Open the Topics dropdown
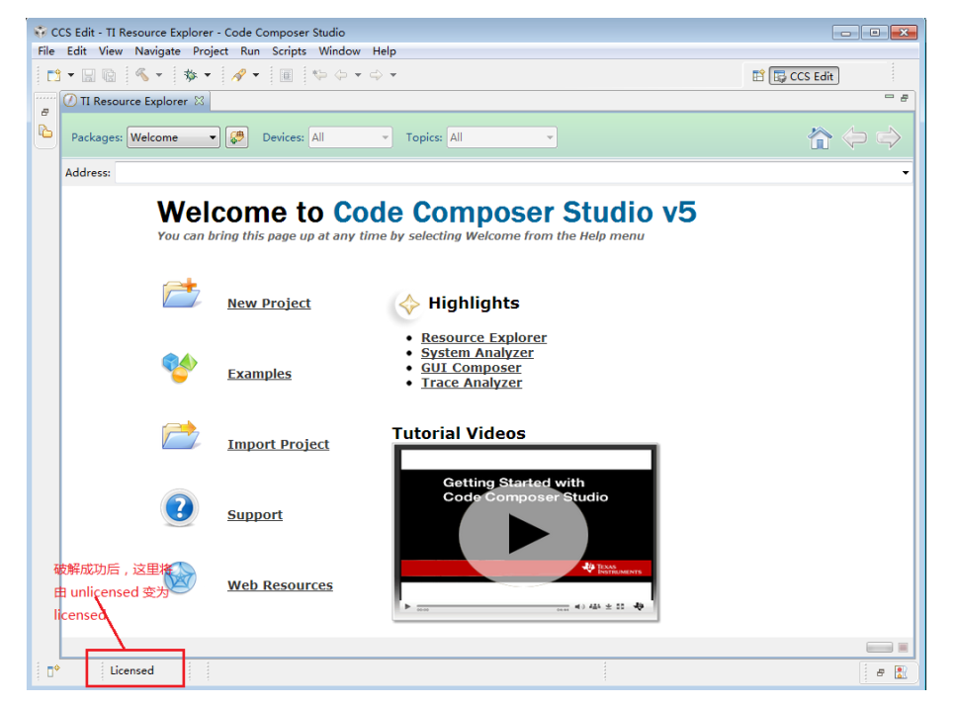This screenshot has height=707, width=955. pos(502,137)
